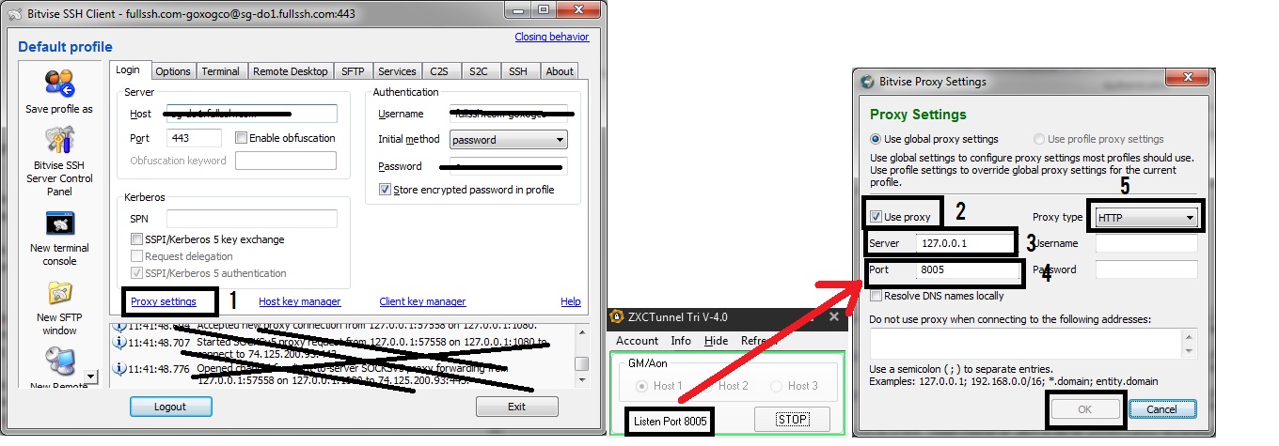The width and height of the screenshot is (1279, 446).
Task: Open Hide menu in ZXCTunnel
Action: pyautogui.click(x=716, y=341)
